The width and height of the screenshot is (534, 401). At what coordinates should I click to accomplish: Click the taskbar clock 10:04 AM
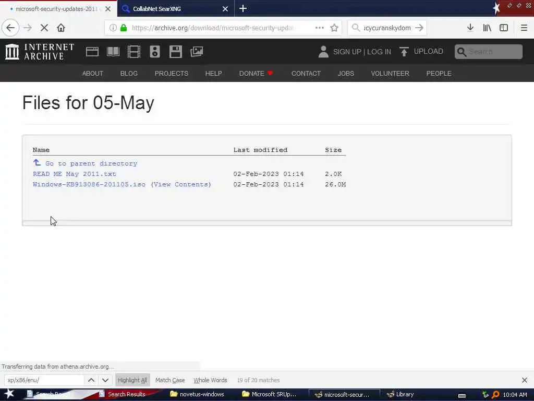(x=515, y=395)
